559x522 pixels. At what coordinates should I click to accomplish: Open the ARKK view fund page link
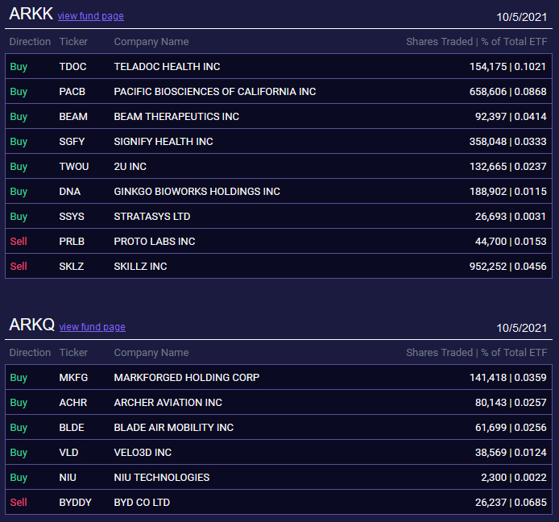[91, 16]
